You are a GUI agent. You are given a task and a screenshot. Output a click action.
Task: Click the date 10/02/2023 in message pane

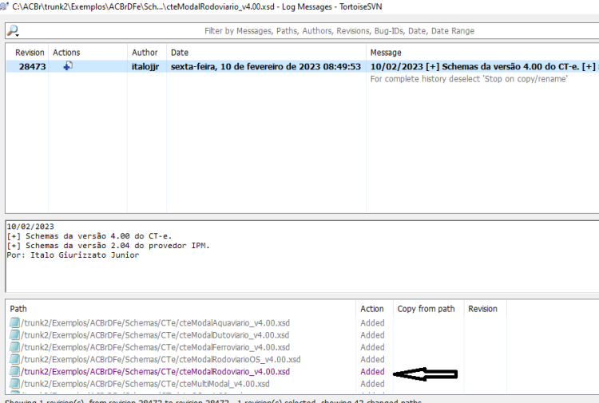coord(30,227)
